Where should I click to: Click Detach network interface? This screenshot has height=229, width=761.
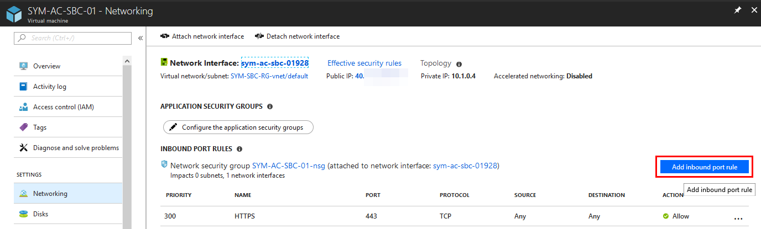[297, 36]
